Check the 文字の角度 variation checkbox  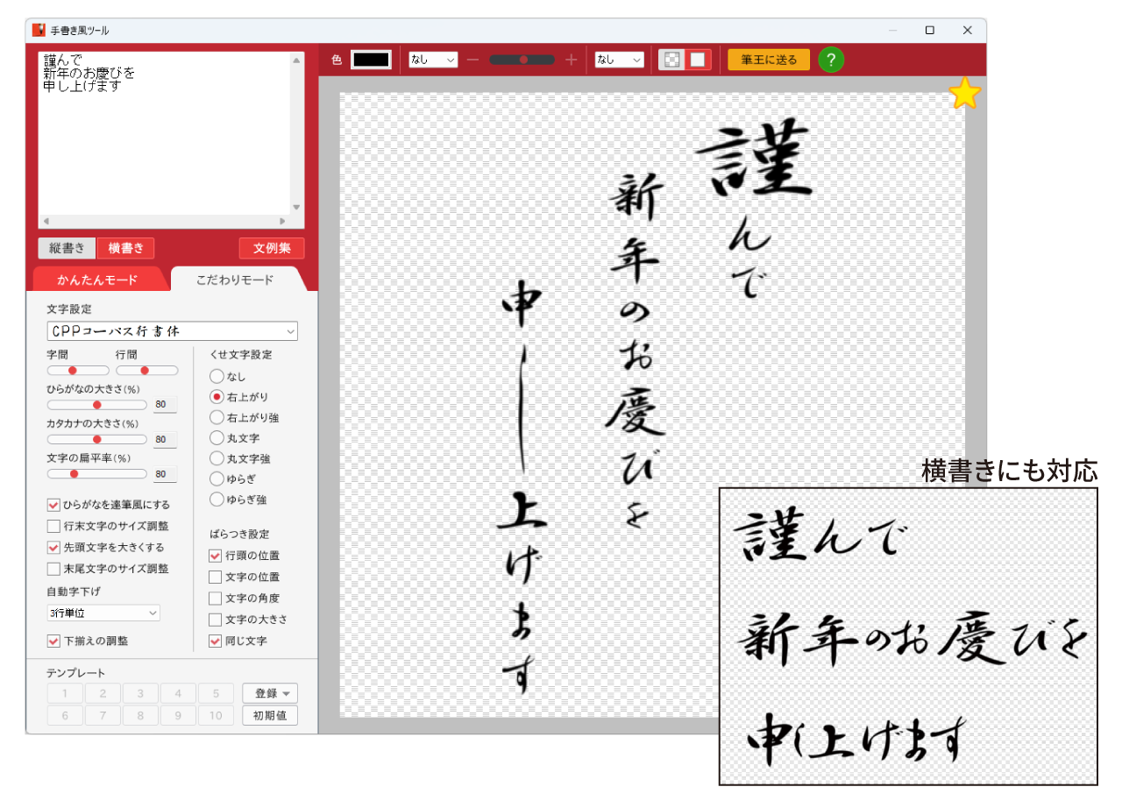pos(215,598)
